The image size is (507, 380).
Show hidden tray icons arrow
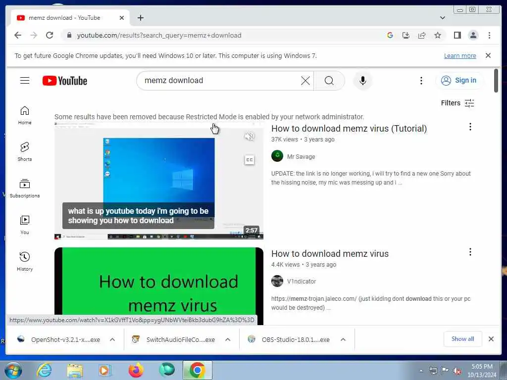pyautogui.click(x=421, y=371)
